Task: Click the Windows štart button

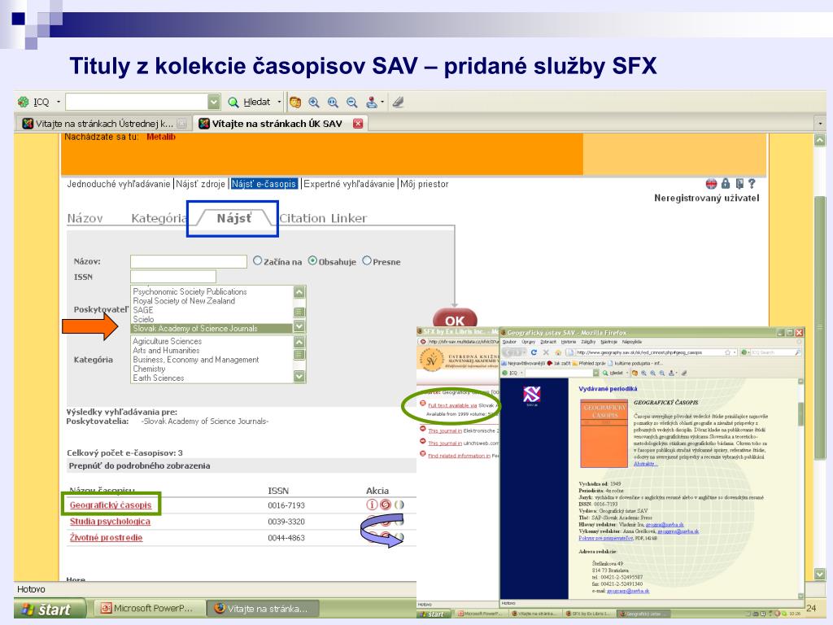Action: 50,609
